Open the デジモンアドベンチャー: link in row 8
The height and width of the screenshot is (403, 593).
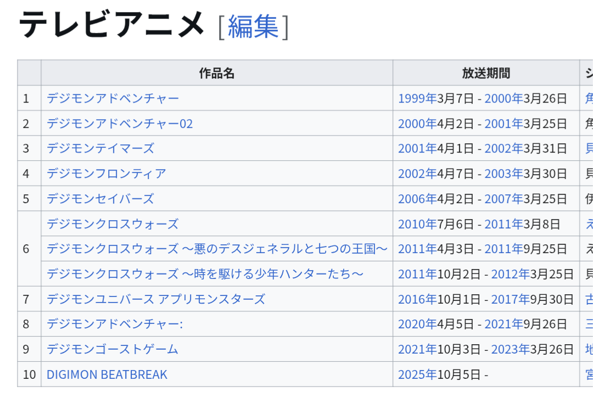point(114,324)
